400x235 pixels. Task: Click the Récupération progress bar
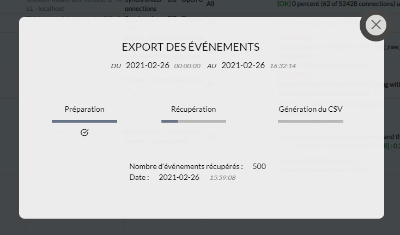tap(193, 121)
